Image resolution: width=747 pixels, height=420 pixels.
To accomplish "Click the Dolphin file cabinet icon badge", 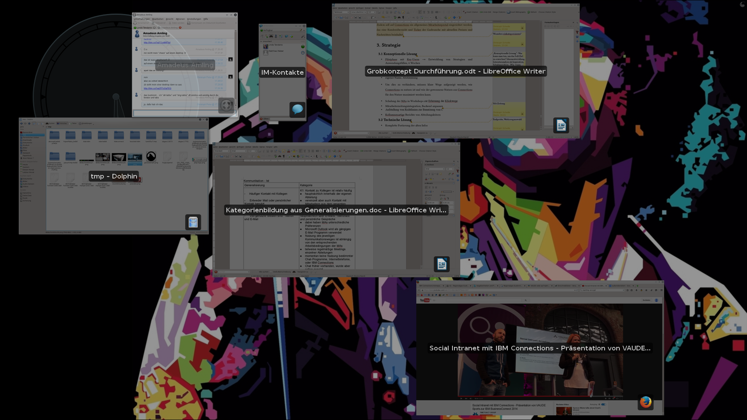I will click(x=193, y=222).
